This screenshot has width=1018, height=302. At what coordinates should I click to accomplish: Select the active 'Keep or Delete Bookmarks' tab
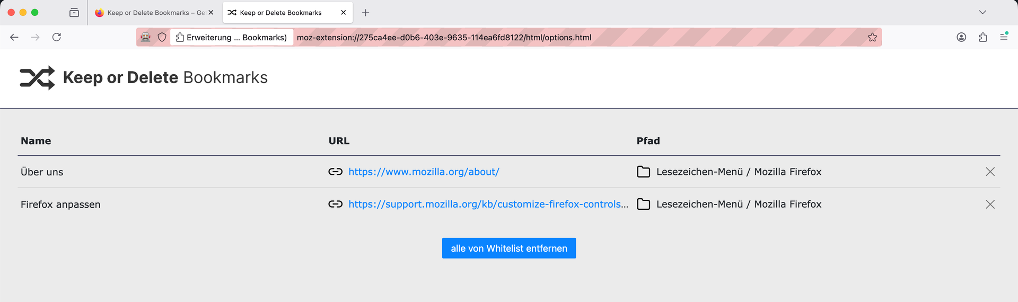tap(280, 13)
